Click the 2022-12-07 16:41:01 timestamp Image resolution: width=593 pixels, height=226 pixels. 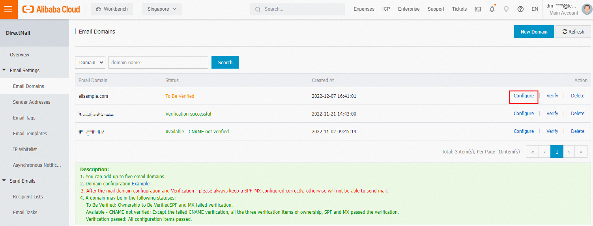click(x=334, y=96)
